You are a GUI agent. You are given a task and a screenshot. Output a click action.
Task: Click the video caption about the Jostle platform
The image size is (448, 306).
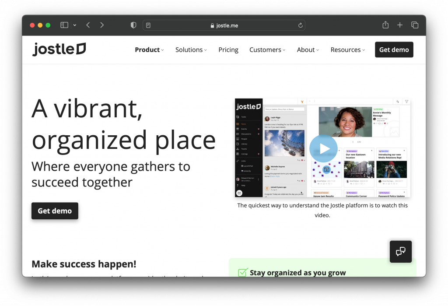point(322,210)
